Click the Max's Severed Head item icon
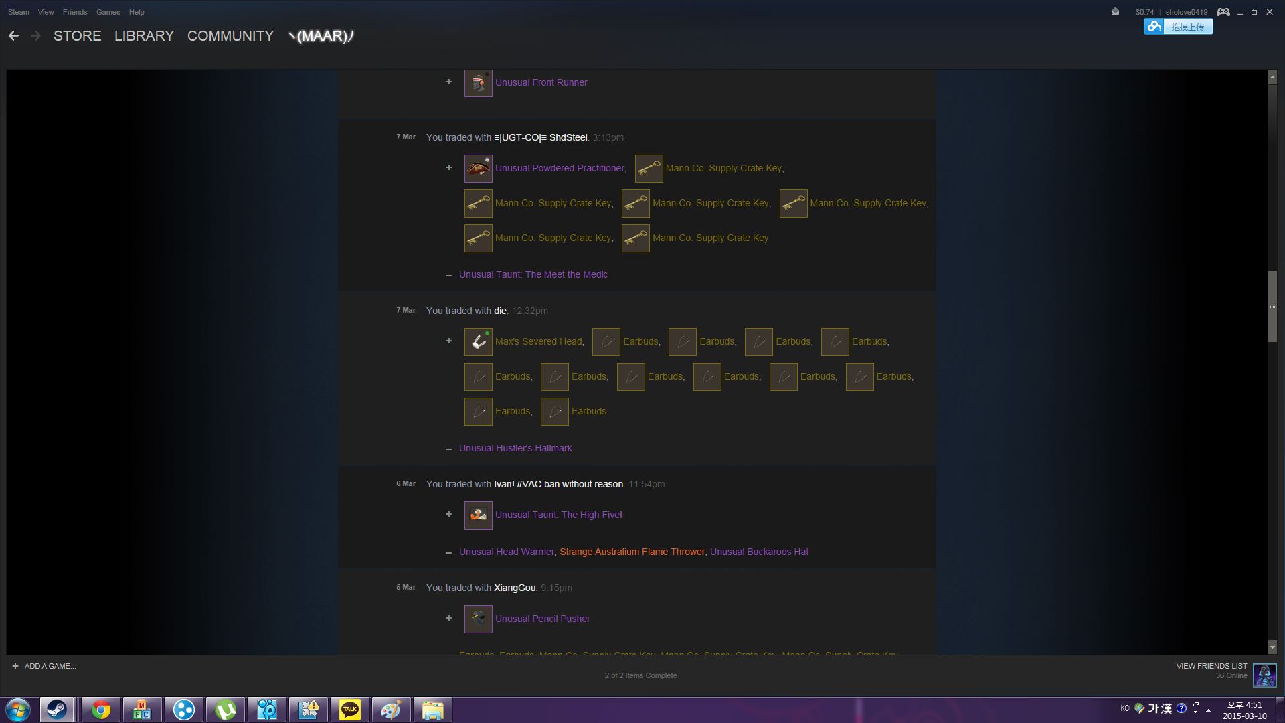This screenshot has width=1285, height=723. pyautogui.click(x=478, y=342)
